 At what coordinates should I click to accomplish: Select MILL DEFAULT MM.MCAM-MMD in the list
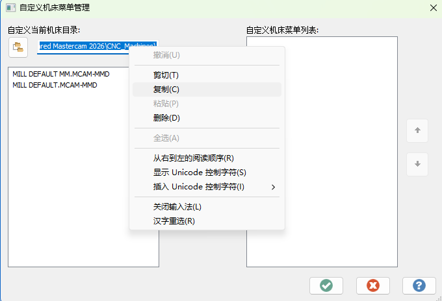tap(61, 74)
